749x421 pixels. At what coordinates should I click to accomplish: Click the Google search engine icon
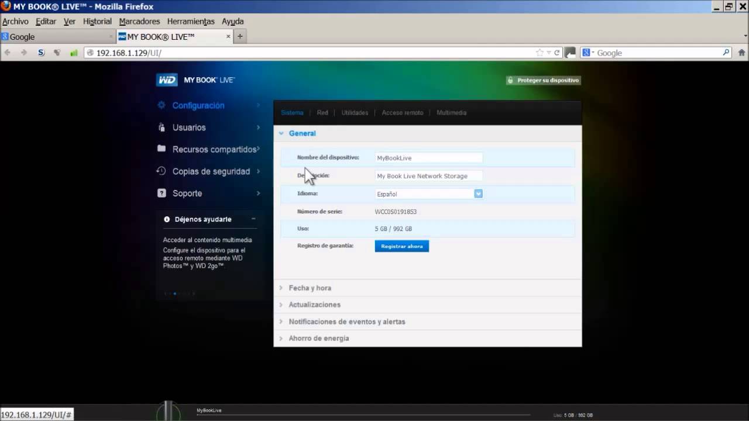[587, 53]
